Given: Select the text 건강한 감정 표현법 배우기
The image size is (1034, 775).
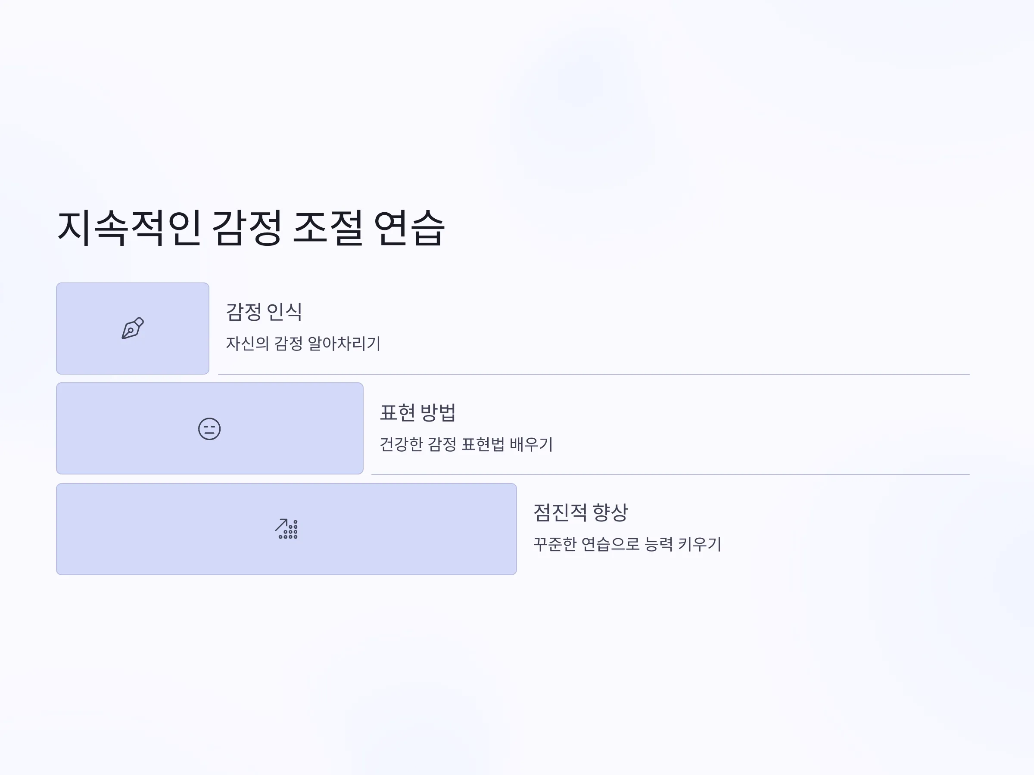Looking at the screenshot, I should (466, 444).
